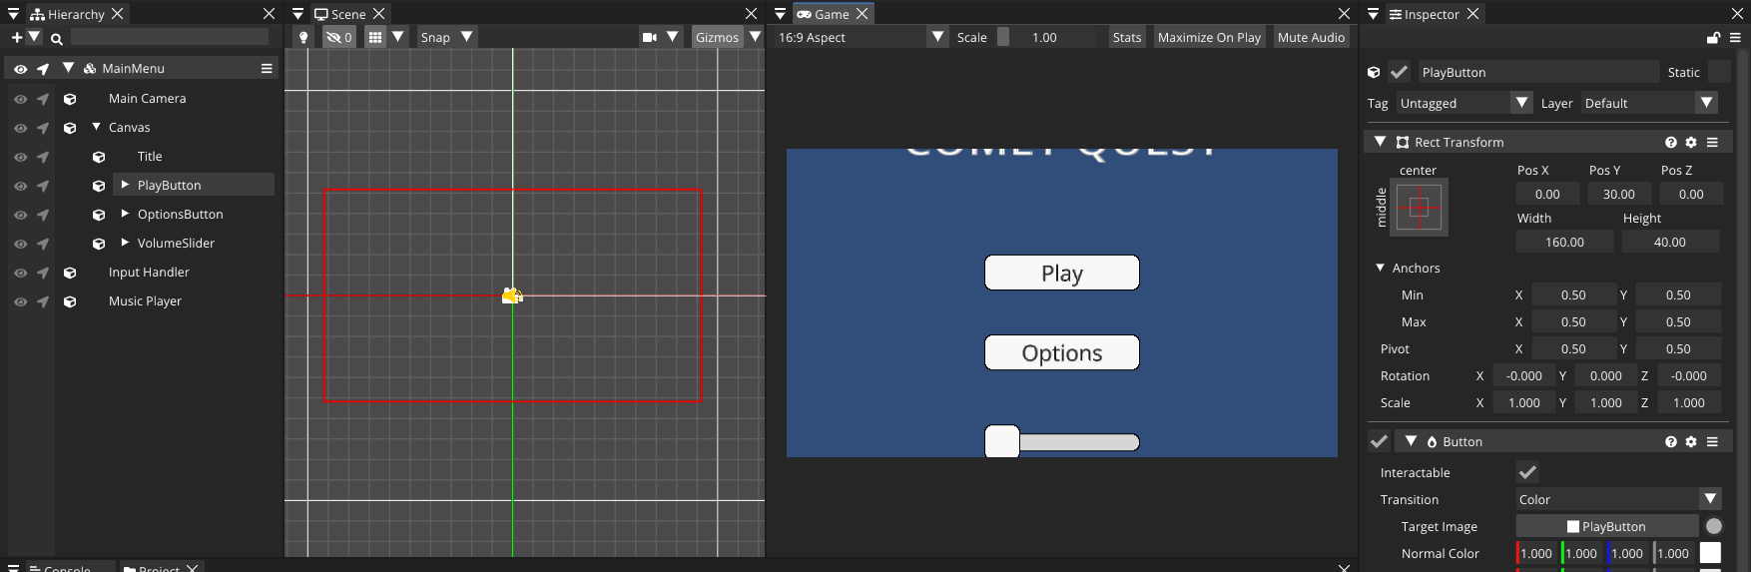Toggle PlayButton active checkbox in Inspector
This screenshot has width=1751, height=572.
point(1399,72)
